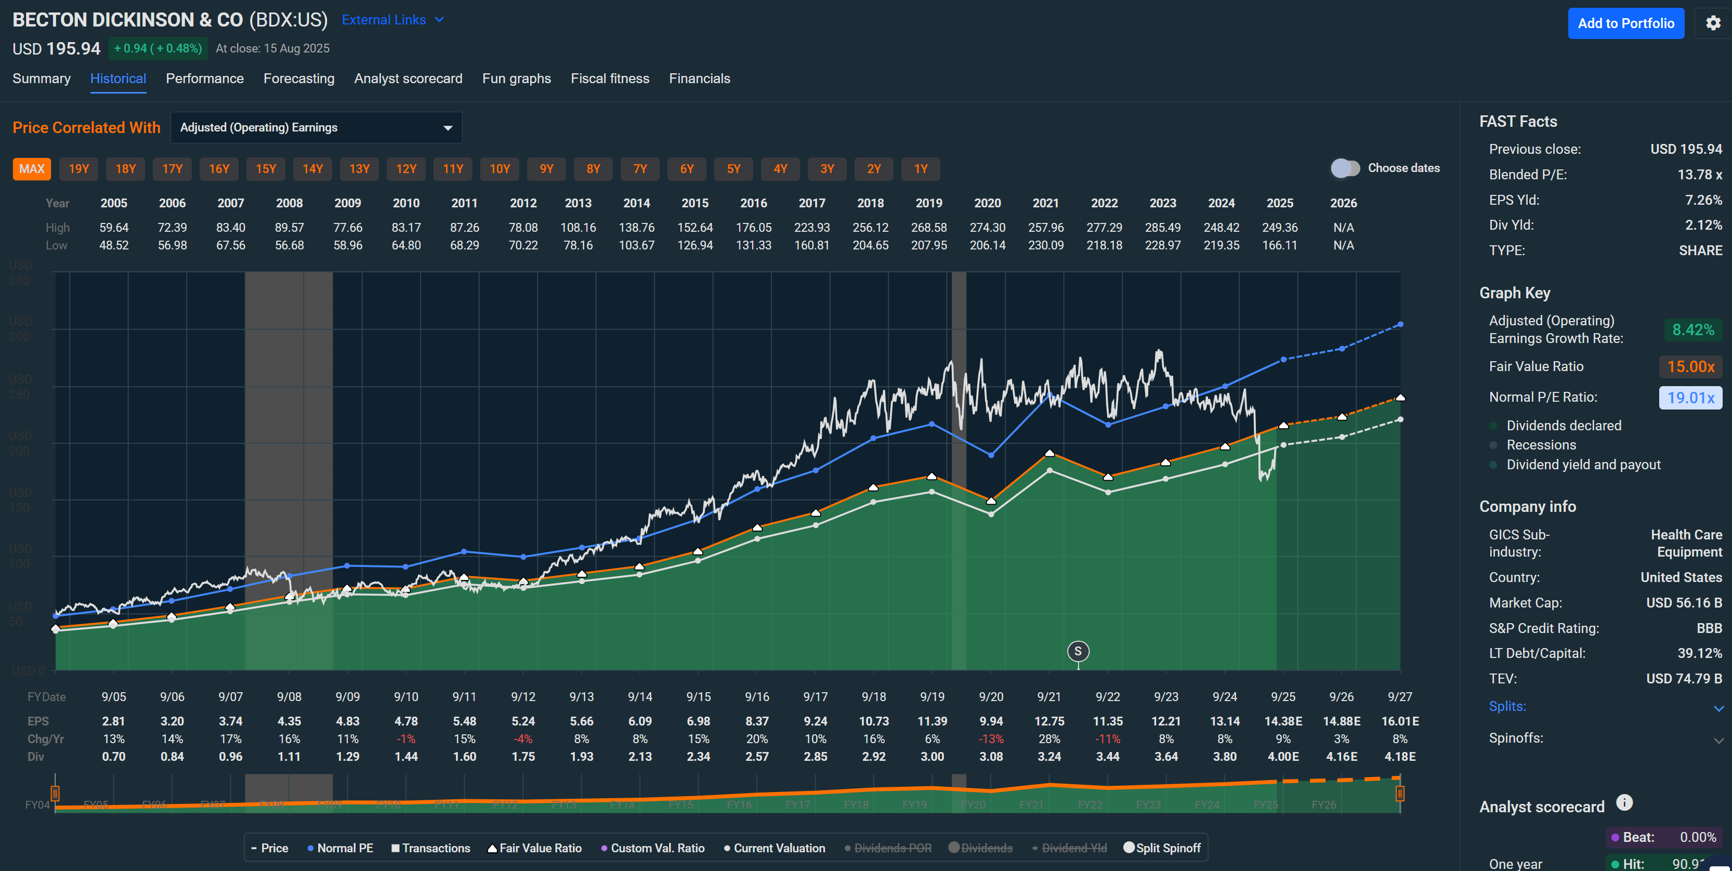1732x871 pixels.
Task: Toggle Fair Value Ratio legend triangle
Action: pos(492,848)
